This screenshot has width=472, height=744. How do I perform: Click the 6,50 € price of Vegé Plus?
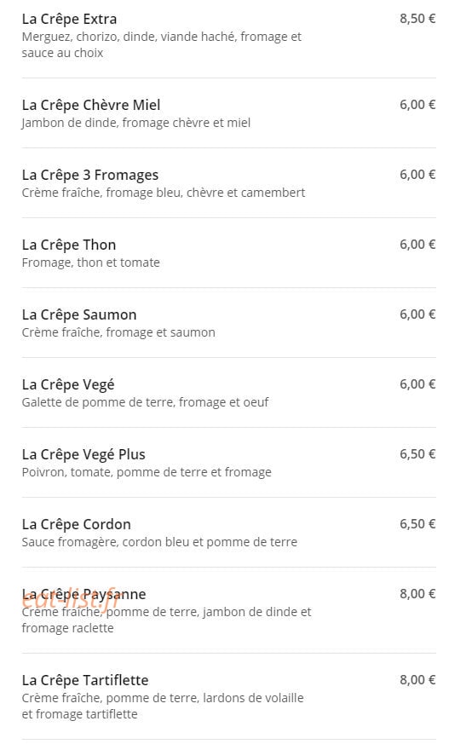[x=417, y=454]
